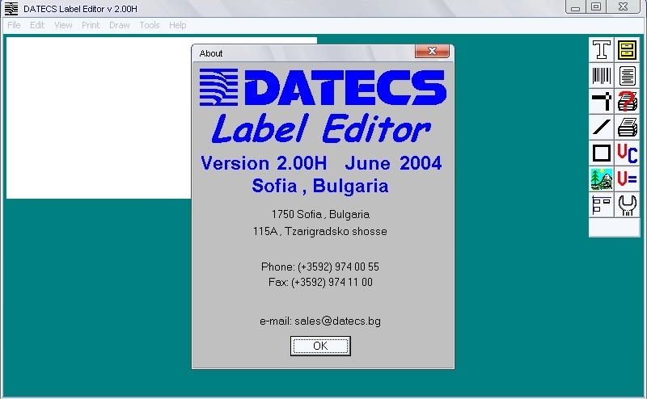Open the View menu

(63, 25)
